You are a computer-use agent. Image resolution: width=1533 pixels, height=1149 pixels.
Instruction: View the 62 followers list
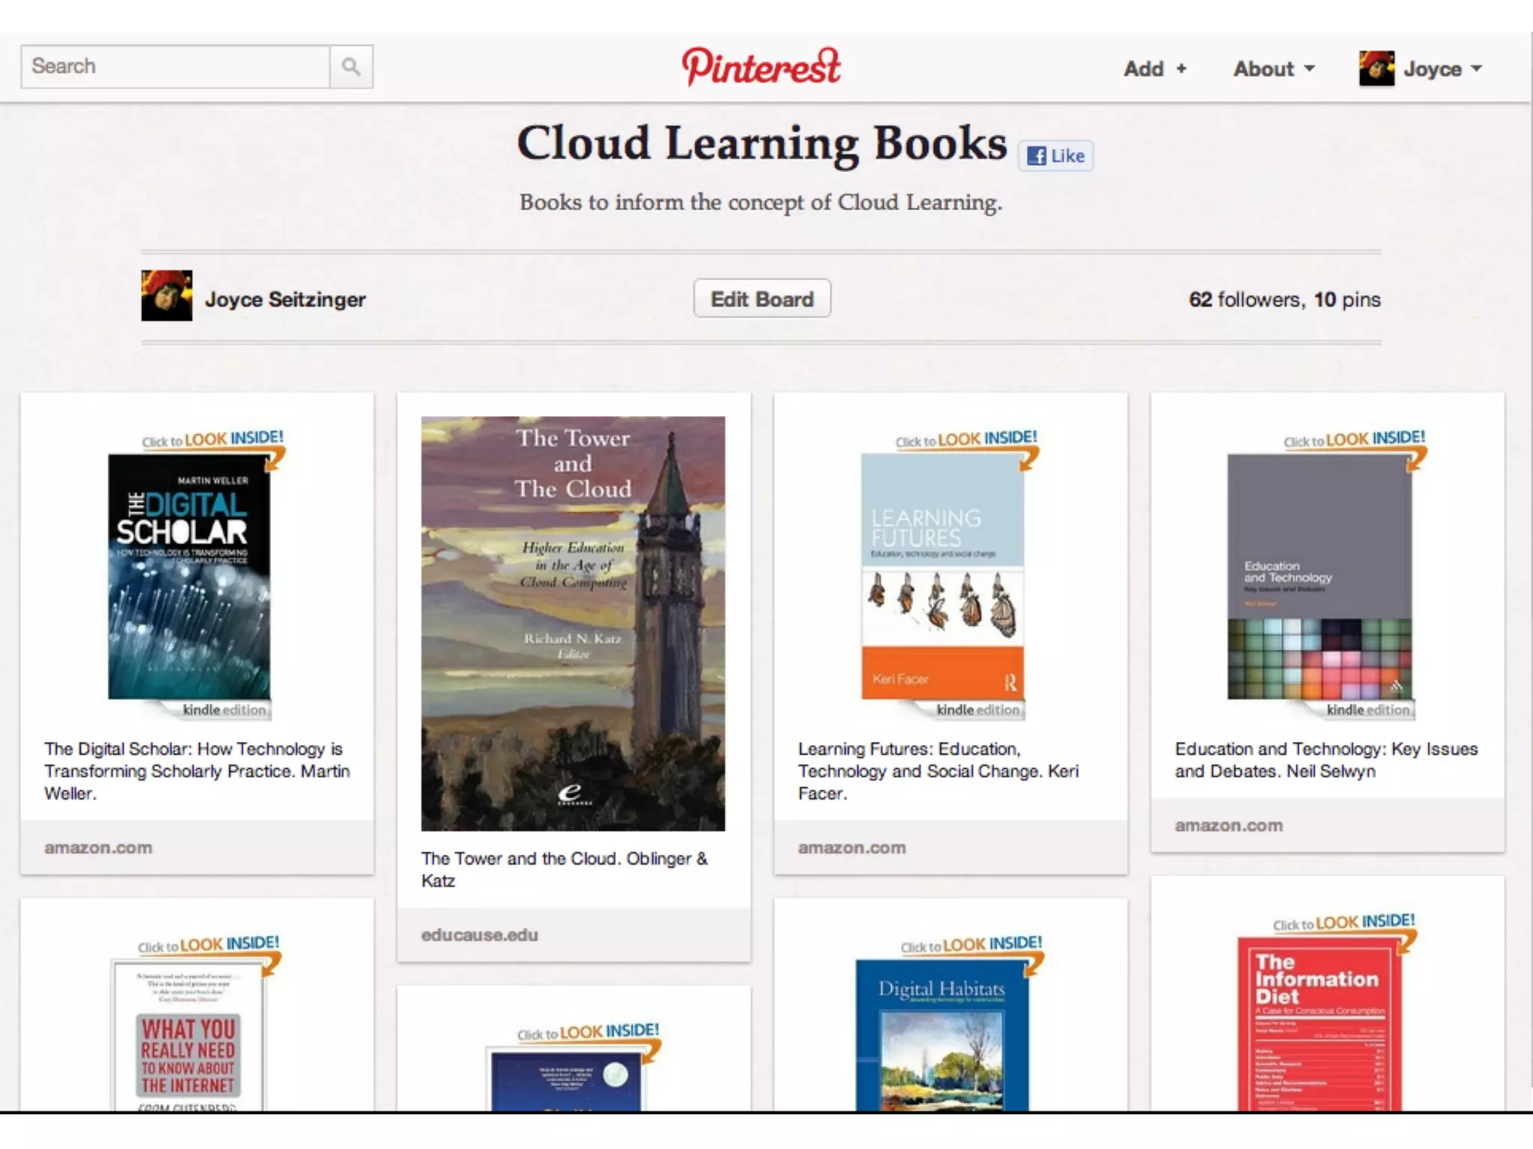(1245, 299)
